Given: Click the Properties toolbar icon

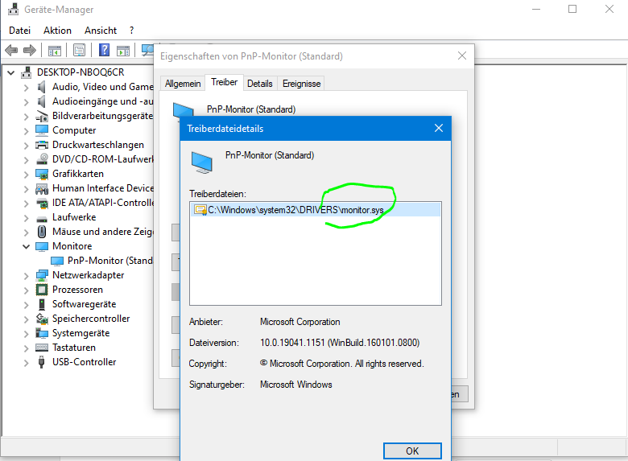Looking at the screenshot, I should [79, 51].
